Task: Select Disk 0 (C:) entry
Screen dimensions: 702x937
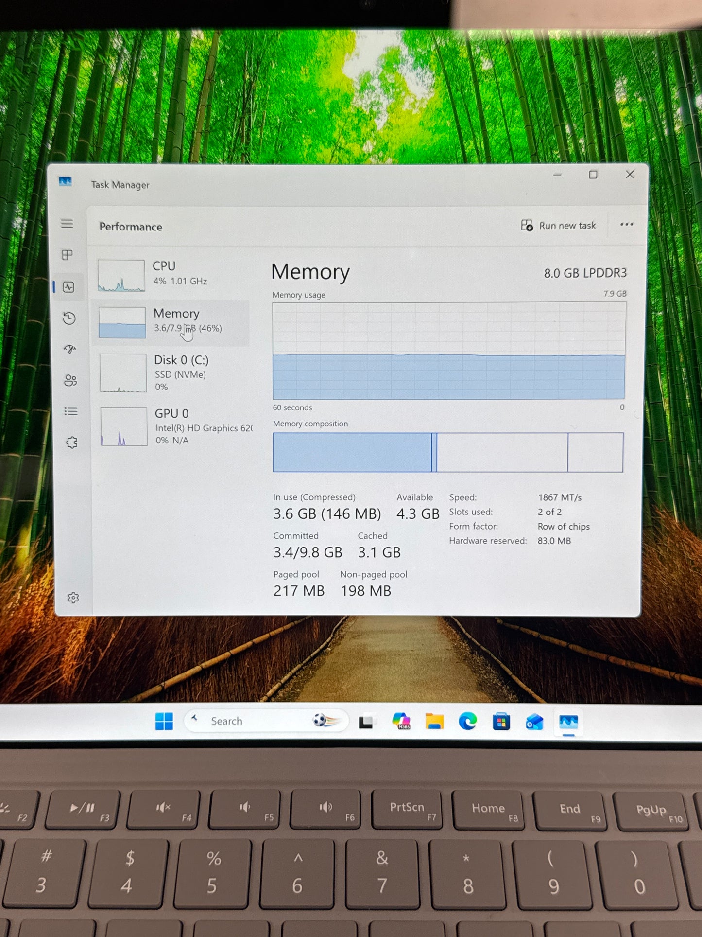Action: pos(172,373)
